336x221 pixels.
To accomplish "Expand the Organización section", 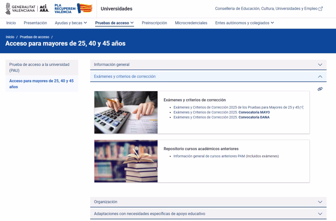I will (208, 202).
